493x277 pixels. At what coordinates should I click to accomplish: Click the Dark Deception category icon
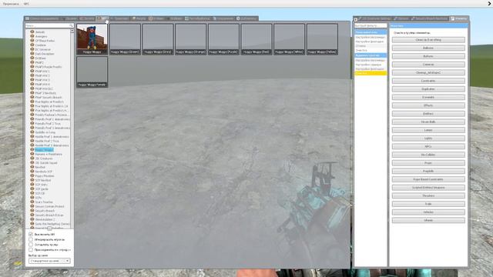[x=32, y=54]
